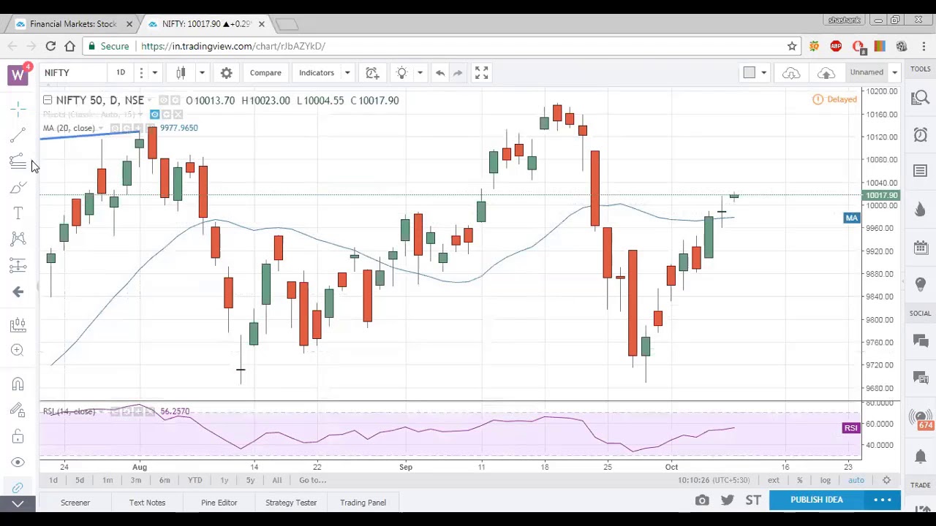Open ideas stream with 674 badge
This screenshot has width=936, height=526.
(x=921, y=419)
